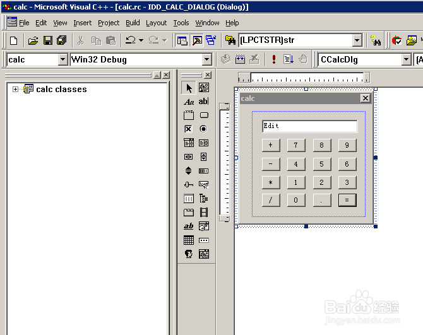Open the Win32 Debug configuration dropdown
423x335 pixels.
click(207, 59)
